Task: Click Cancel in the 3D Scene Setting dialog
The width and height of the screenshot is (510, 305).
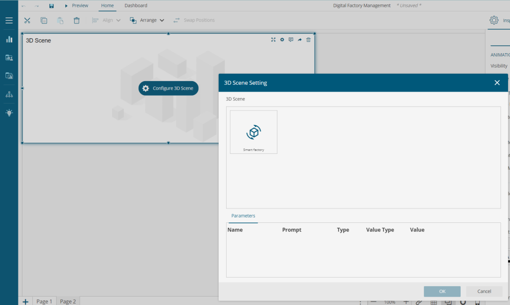Action: click(x=484, y=291)
